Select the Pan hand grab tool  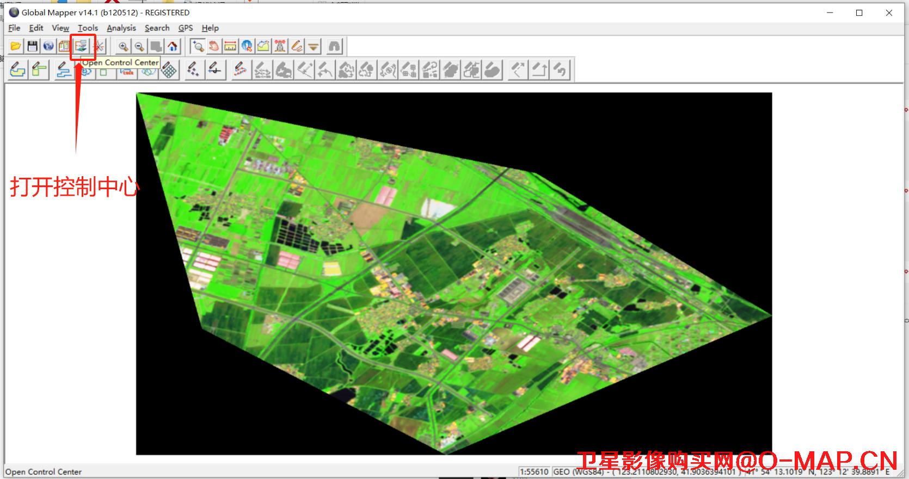[x=214, y=47]
